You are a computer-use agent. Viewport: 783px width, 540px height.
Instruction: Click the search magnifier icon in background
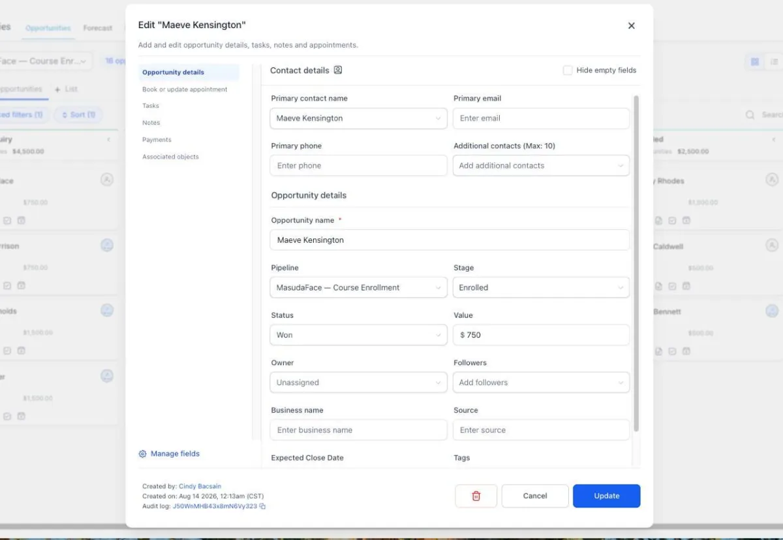(750, 115)
